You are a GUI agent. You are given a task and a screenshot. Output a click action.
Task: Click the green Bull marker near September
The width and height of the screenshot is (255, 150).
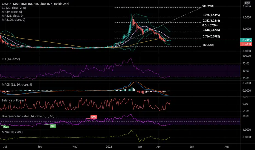53,126
